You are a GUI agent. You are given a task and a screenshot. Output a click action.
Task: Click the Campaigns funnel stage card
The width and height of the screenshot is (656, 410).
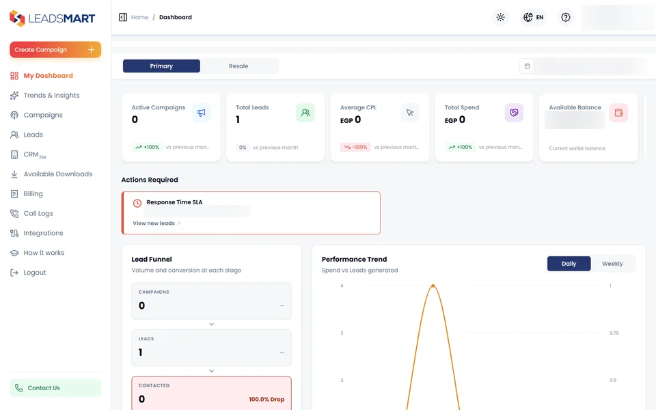pyautogui.click(x=212, y=301)
